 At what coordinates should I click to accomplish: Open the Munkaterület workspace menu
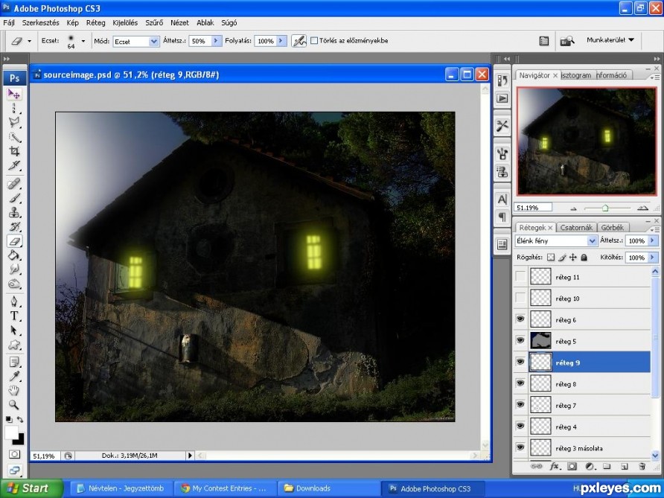tap(610, 39)
